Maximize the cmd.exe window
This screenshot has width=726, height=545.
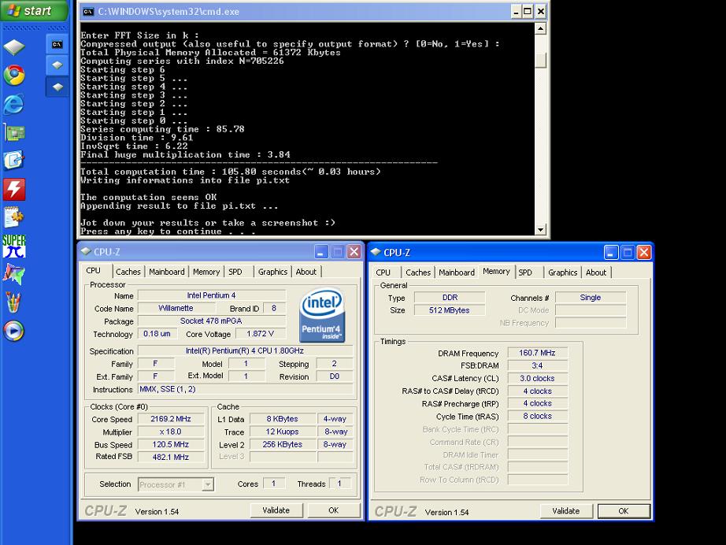(528, 12)
